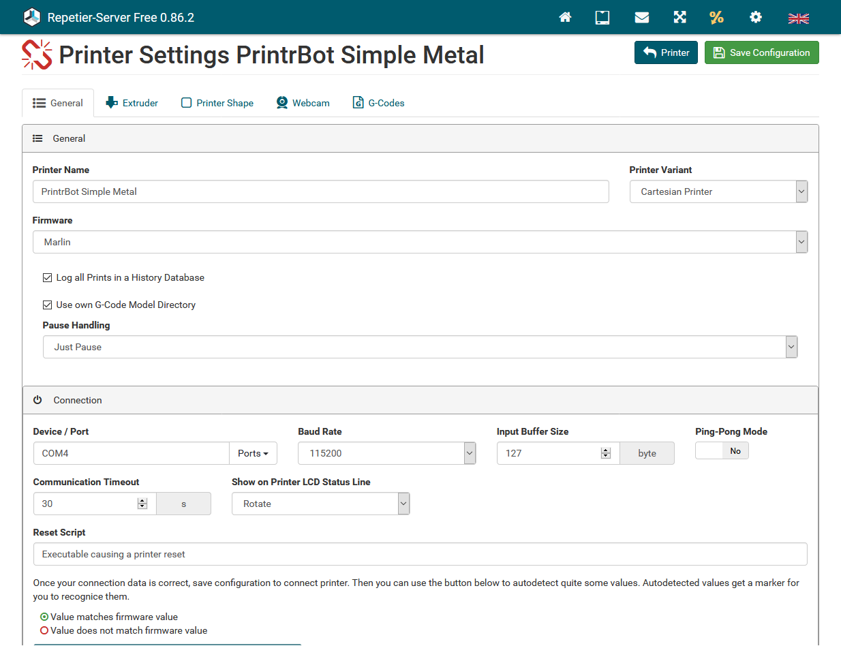
Task: Open the G-Codes tab
Action: point(378,103)
